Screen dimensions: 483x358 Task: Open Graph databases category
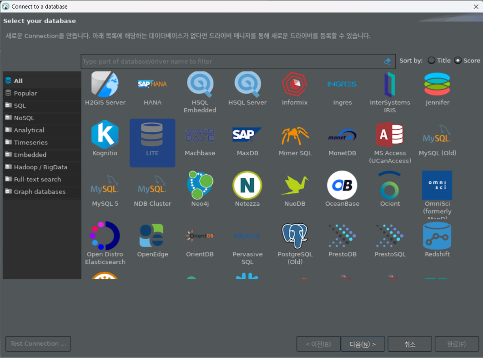click(x=42, y=192)
